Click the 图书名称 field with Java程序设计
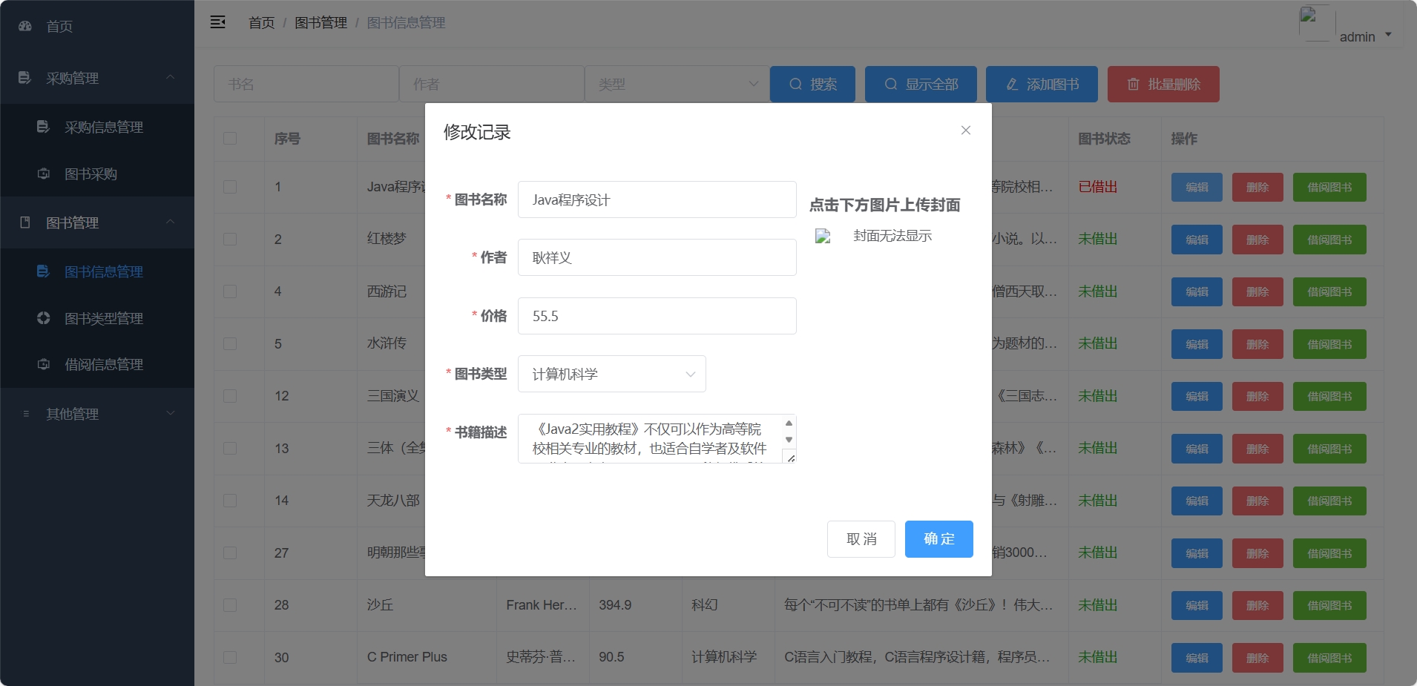The height and width of the screenshot is (686, 1417). (657, 199)
